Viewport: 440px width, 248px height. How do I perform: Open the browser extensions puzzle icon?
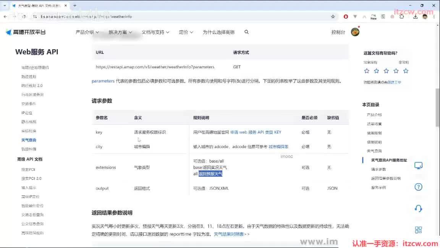(401, 16)
